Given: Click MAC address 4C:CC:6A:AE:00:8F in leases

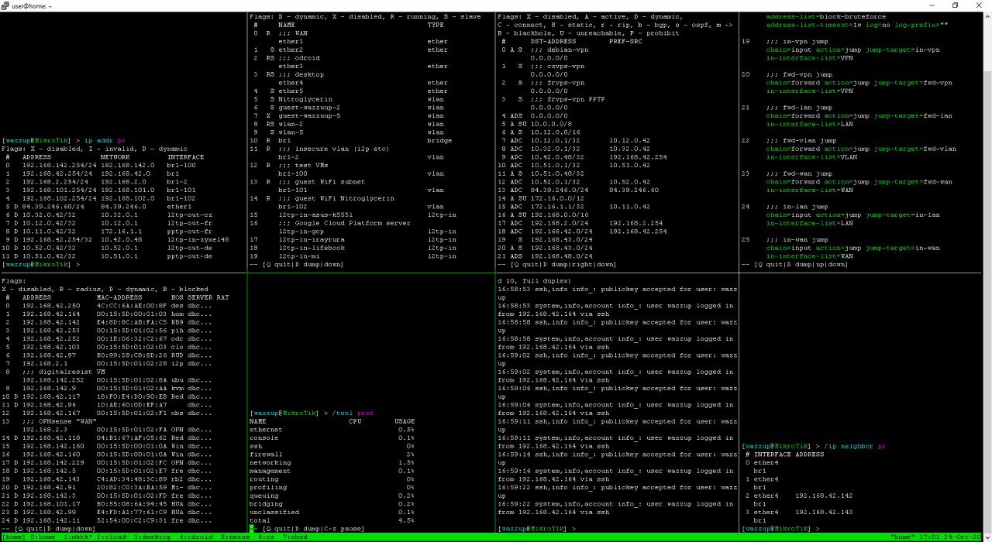Looking at the screenshot, I should click(131, 306).
